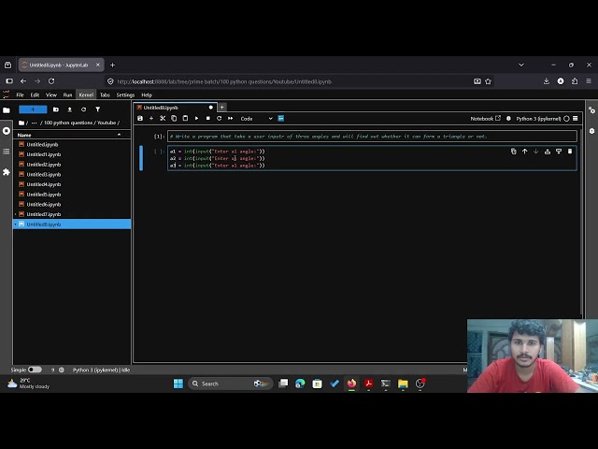Insert a cell below with the plus icon
Viewport: 598px width, 449px height.
tap(151, 119)
